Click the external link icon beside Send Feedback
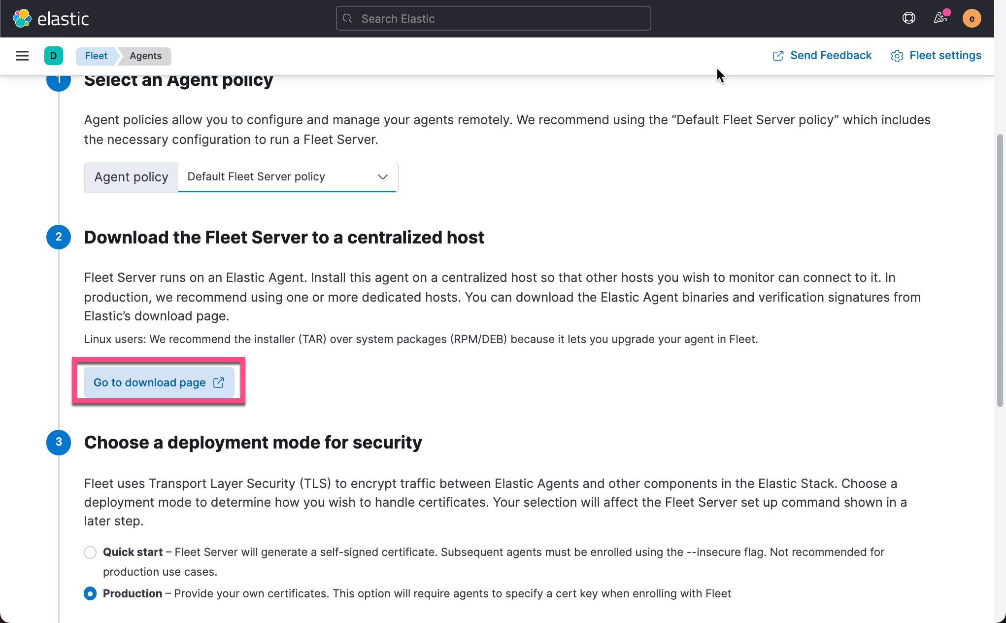This screenshot has width=1006, height=623. 777,56
